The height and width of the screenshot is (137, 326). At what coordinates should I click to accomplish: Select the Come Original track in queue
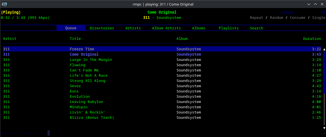(x=162, y=55)
